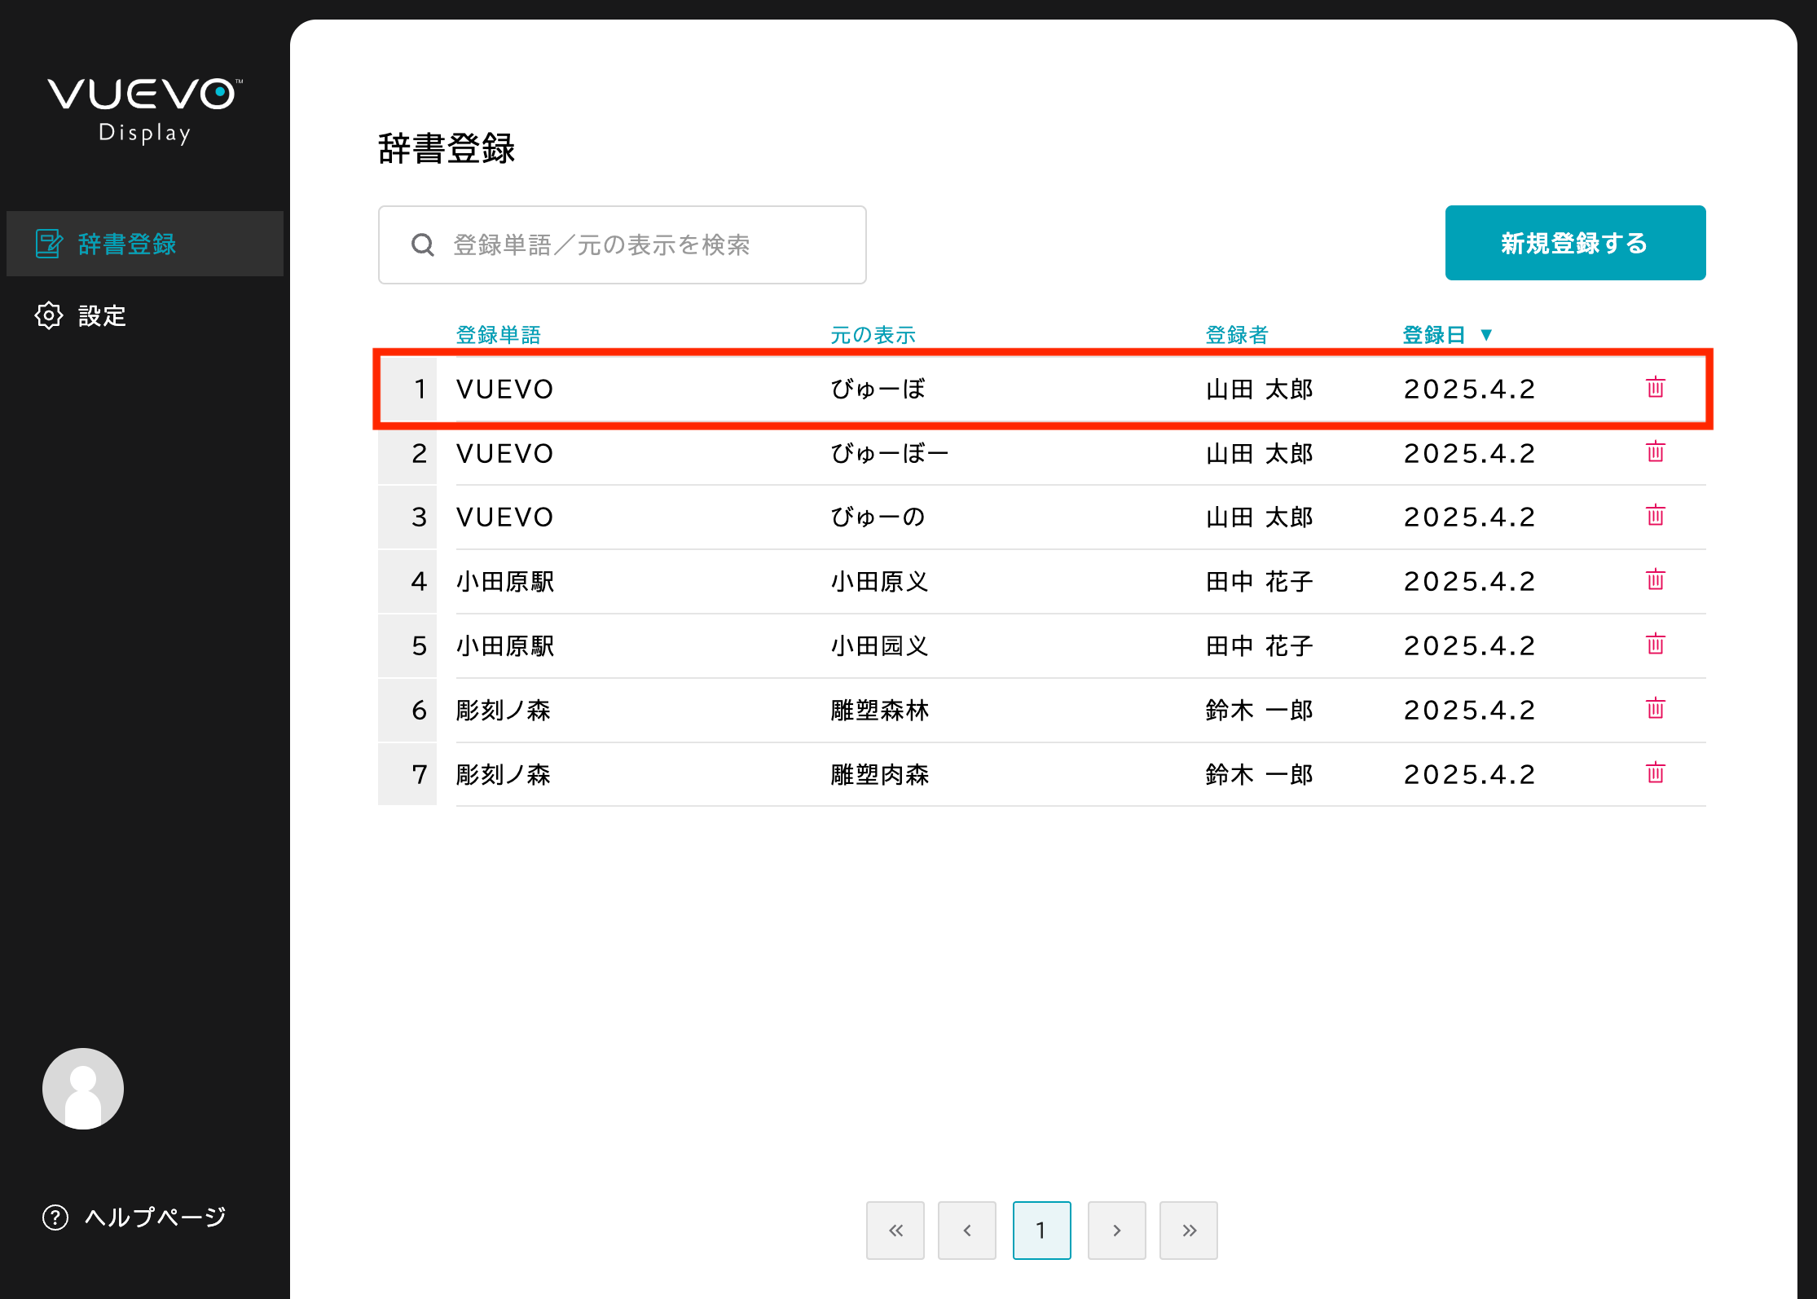Go to next page with right chevron
Image resolution: width=1817 pixels, height=1299 pixels.
(x=1116, y=1230)
